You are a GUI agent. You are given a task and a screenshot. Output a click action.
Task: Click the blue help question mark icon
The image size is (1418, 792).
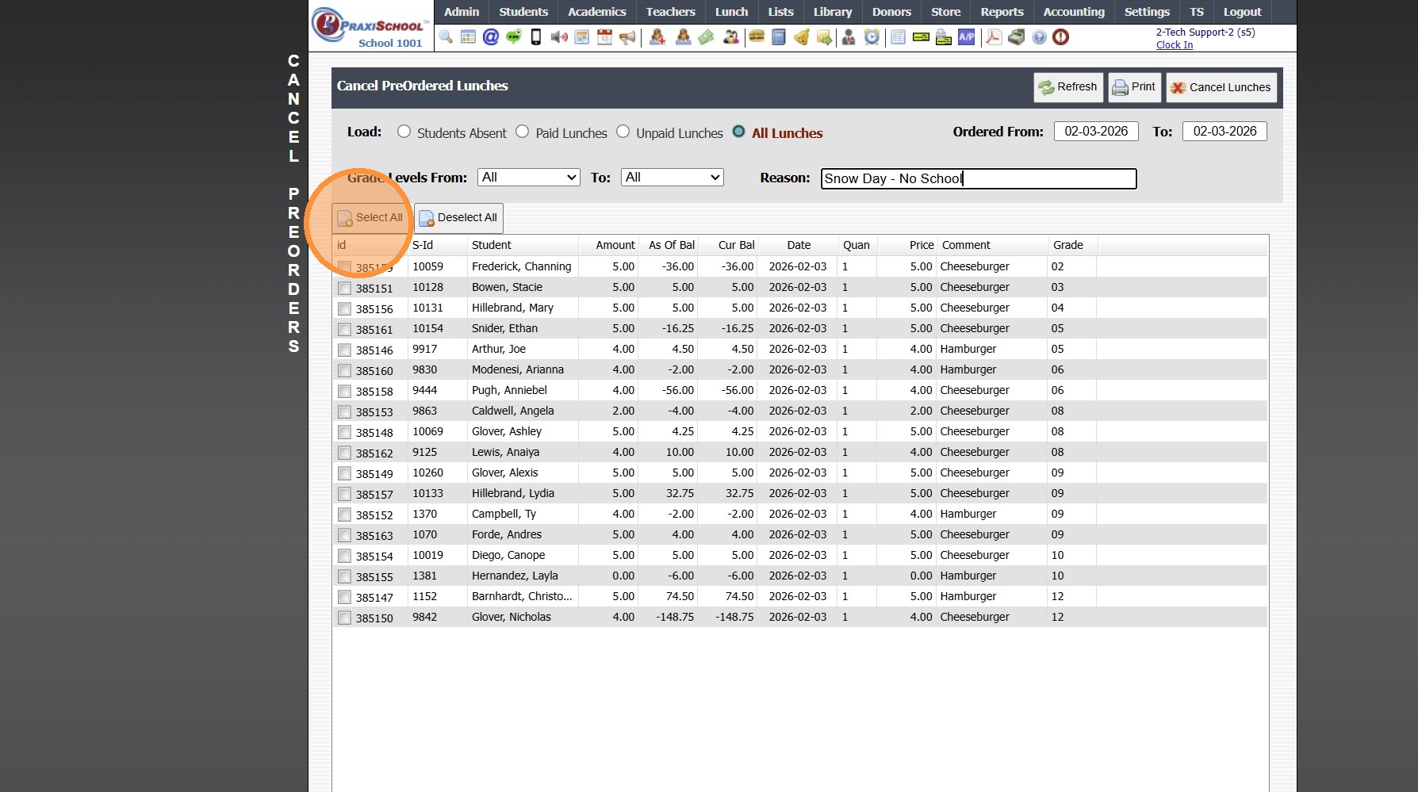pos(1039,37)
